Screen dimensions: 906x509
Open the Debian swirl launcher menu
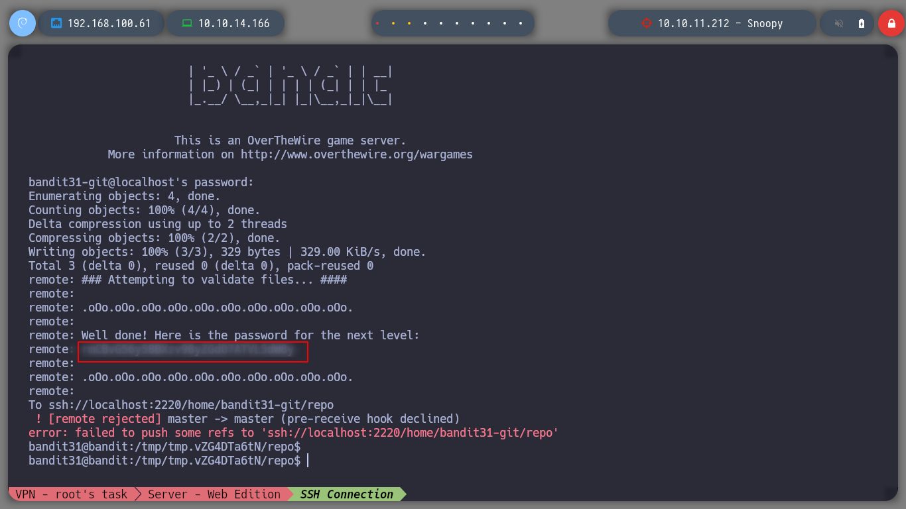click(x=23, y=23)
